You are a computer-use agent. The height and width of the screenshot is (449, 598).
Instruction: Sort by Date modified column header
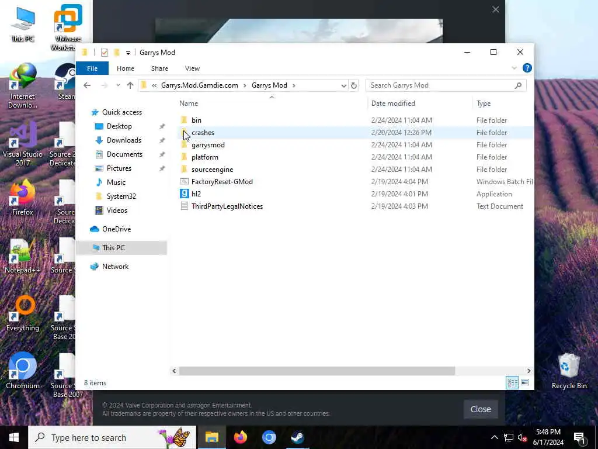[393, 103]
